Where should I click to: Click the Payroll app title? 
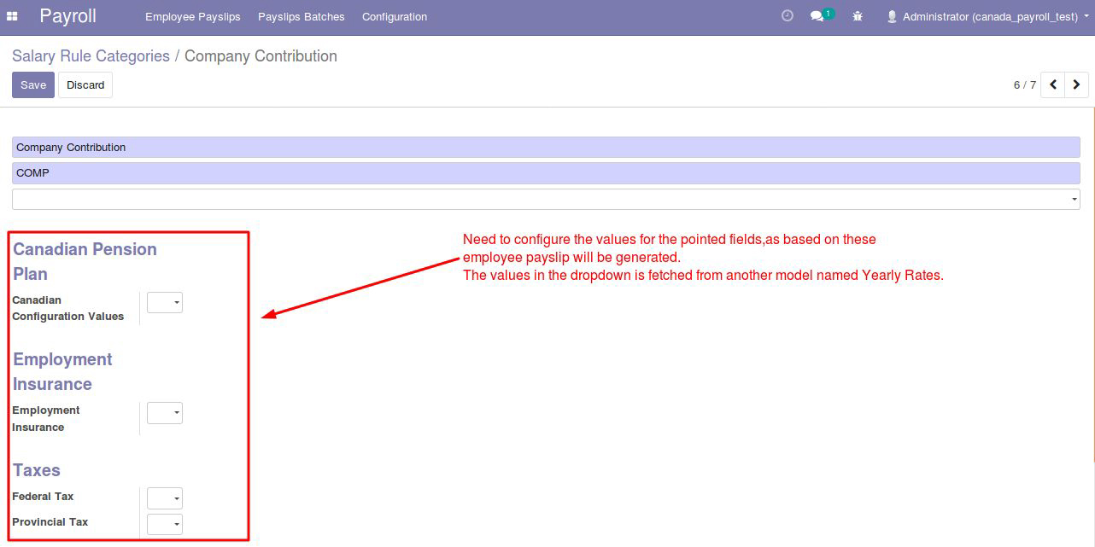point(67,16)
